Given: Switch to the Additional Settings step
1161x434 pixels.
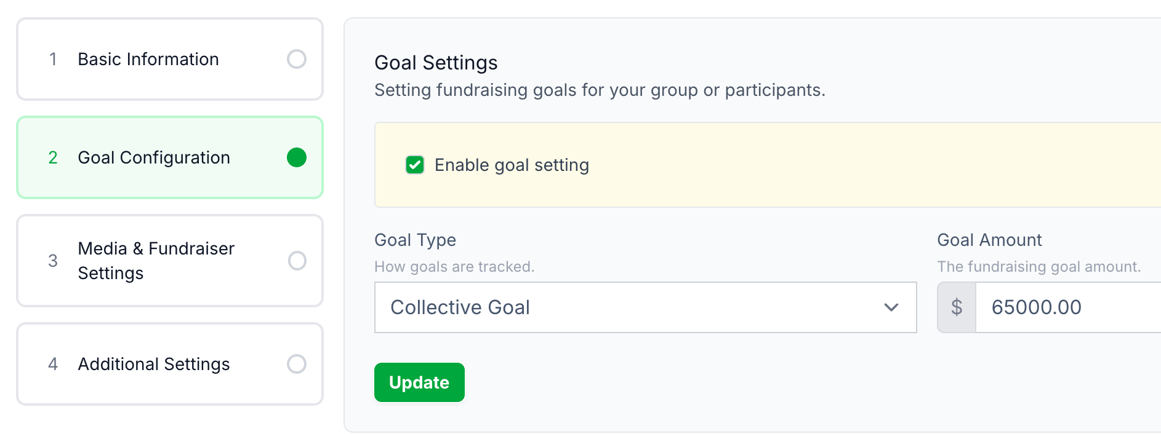Looking at the screenshot, I should (154, 364).
